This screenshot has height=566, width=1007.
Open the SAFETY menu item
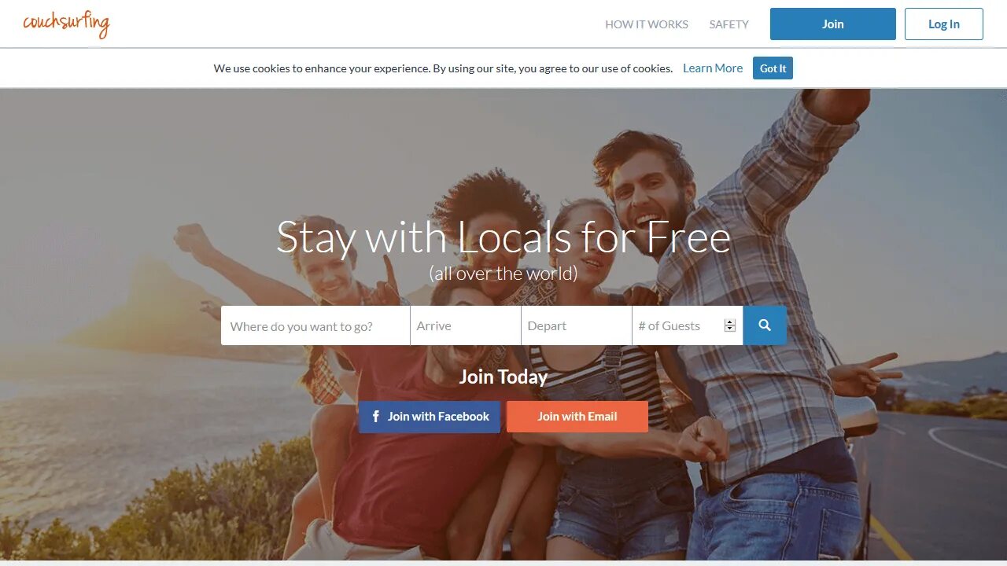(729, 24)
